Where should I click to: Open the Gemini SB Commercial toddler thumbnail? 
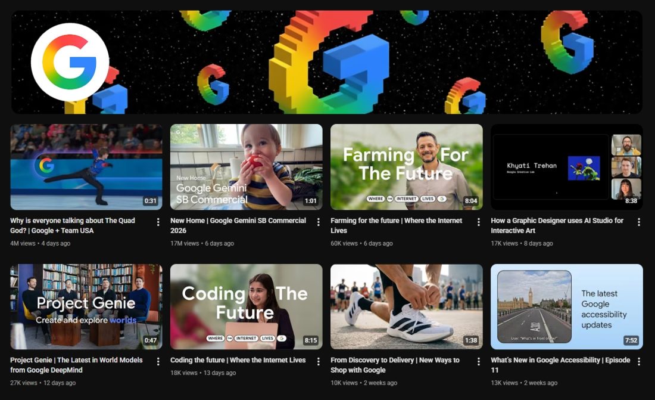point(246,167)
